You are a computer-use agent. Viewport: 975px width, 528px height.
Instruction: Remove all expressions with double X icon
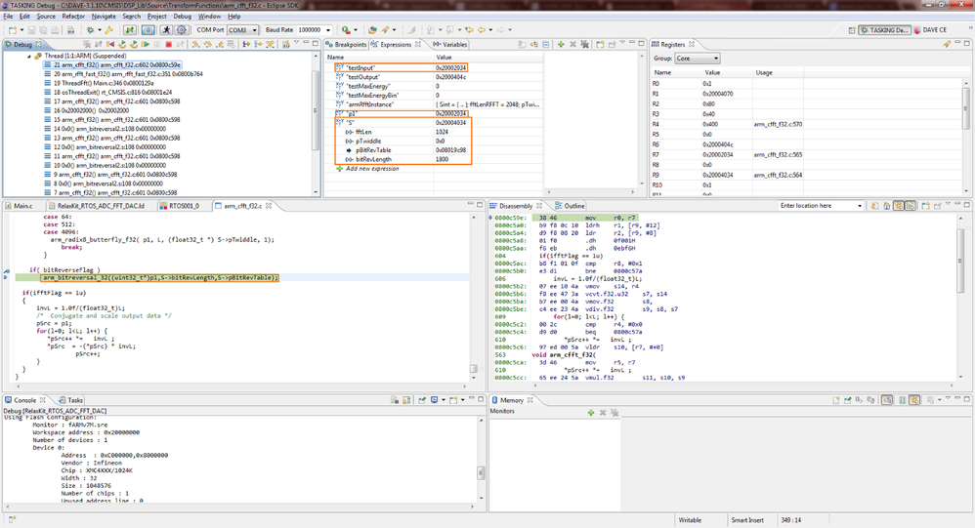click(584, 44)
